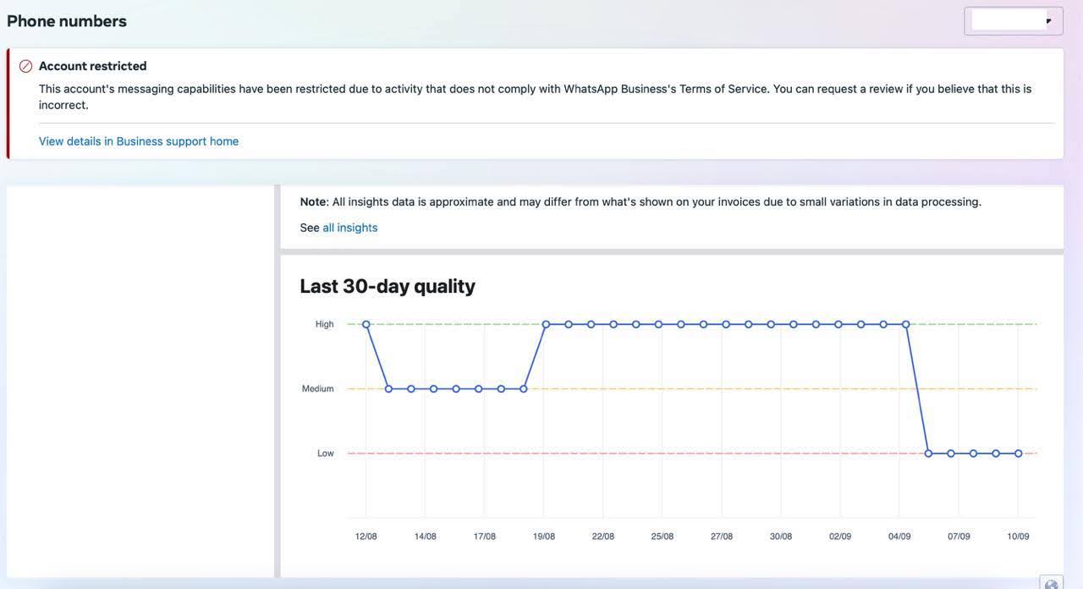Open the all insights link
Image resolution: width=1083 pixels, height=589 pixels.
point(350,228)
